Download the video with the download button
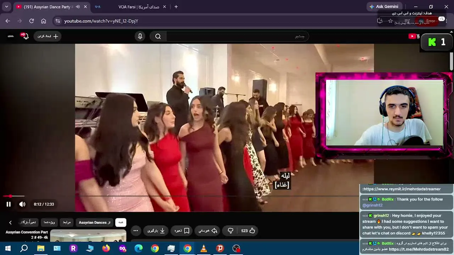Viewport: 454px width, 255px height. (x=156, y=231)
